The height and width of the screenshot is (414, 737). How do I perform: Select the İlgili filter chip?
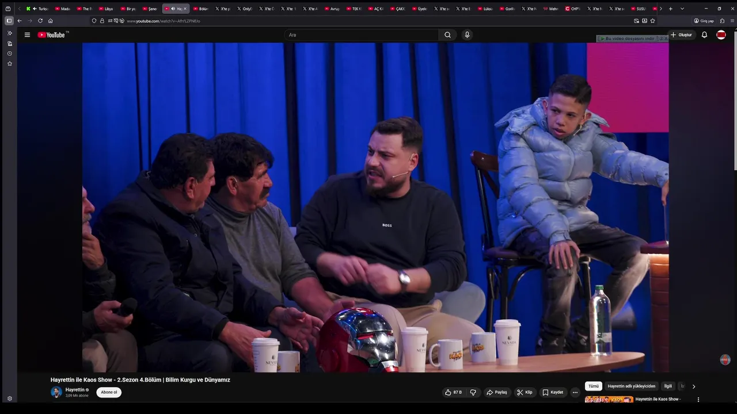coord(668,386)
